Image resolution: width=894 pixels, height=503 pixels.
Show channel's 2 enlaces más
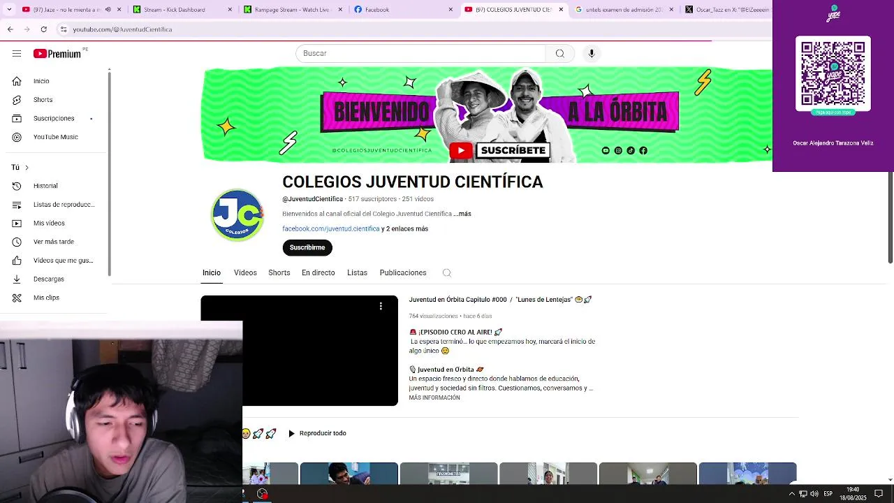(404, 228)
